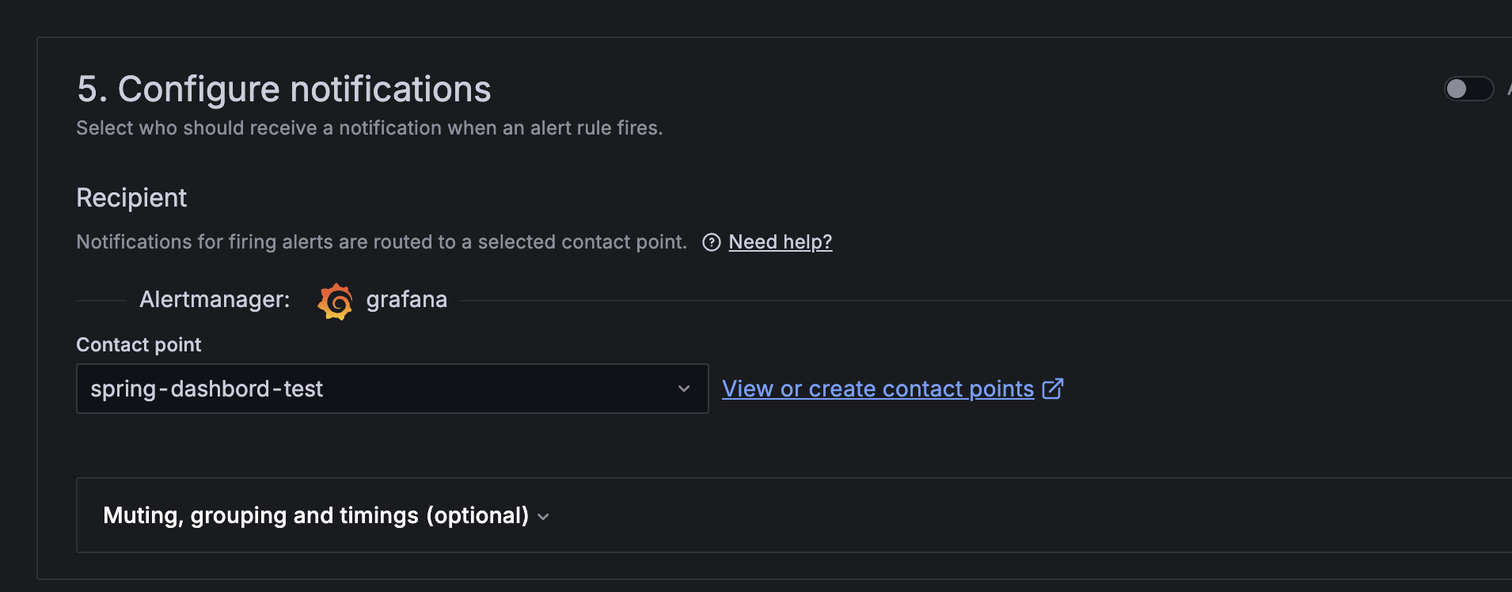The height and width of the screenshot is (592, 1512).
Task: Click the Grafana logo icon
Action: [x=336, y=301]
